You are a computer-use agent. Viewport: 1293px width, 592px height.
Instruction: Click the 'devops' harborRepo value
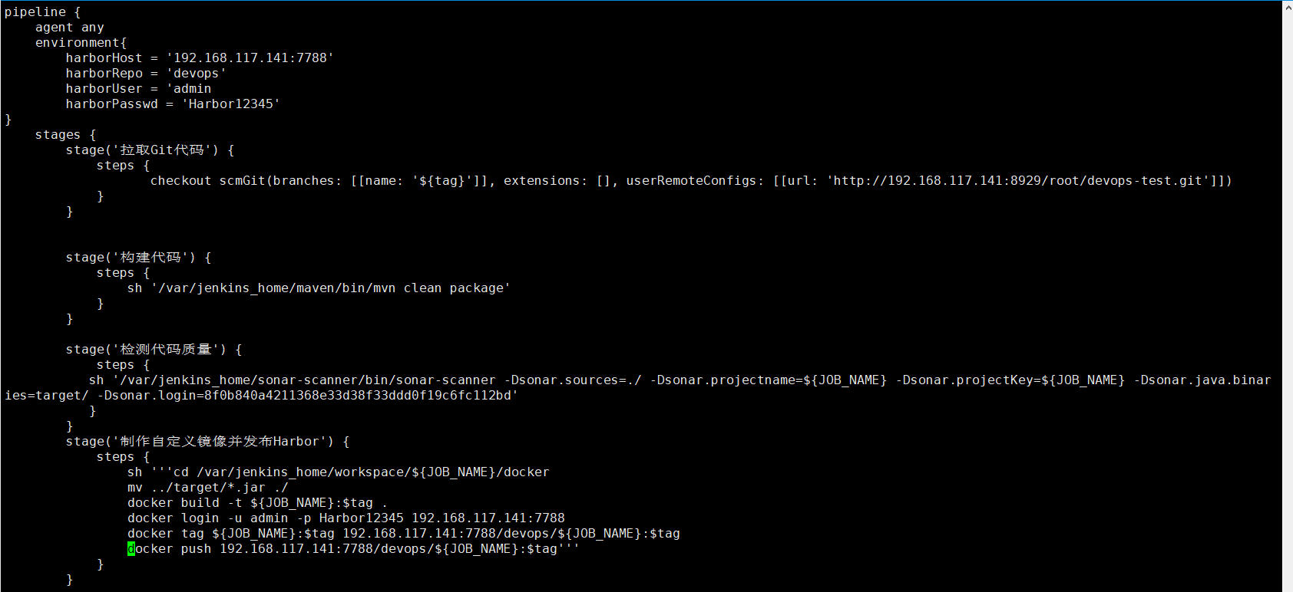(197, 74)
